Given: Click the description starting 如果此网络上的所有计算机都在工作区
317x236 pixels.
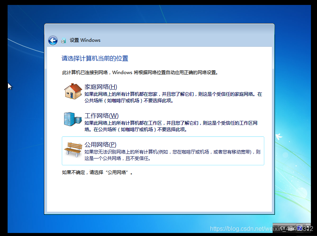Looking at the screenshot, I should [171, 126].
